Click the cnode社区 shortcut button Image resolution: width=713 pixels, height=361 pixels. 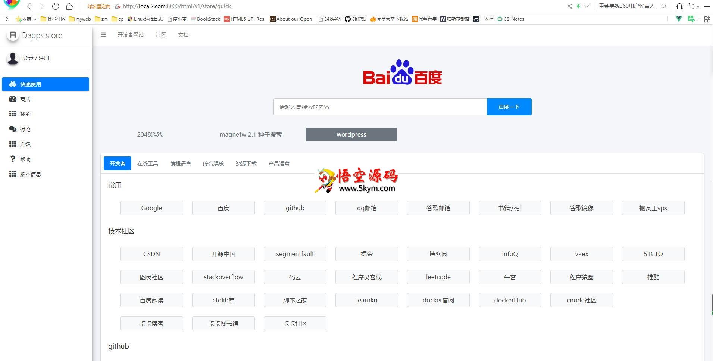point(582,300)
